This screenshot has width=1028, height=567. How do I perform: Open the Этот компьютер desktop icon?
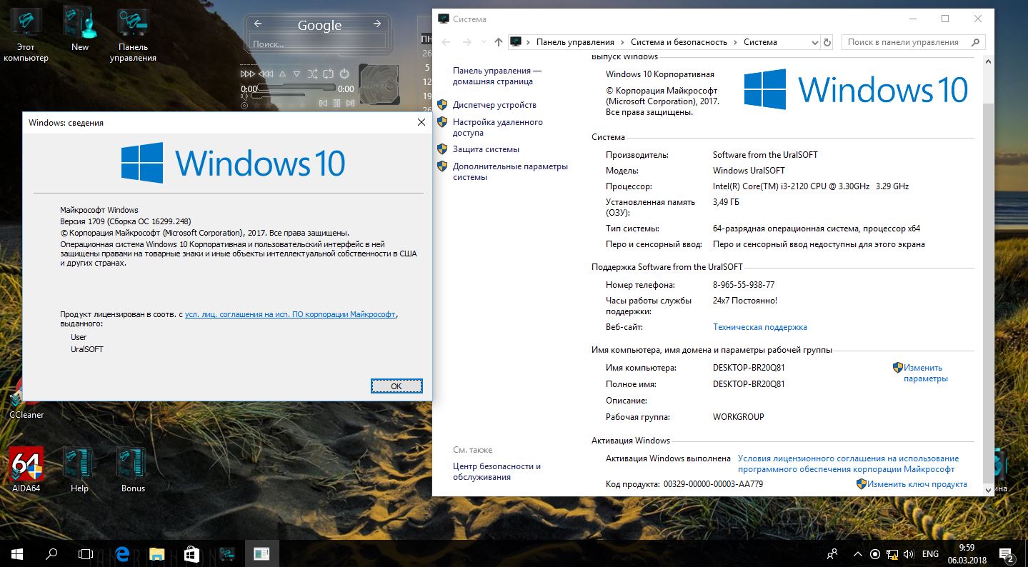26,34
